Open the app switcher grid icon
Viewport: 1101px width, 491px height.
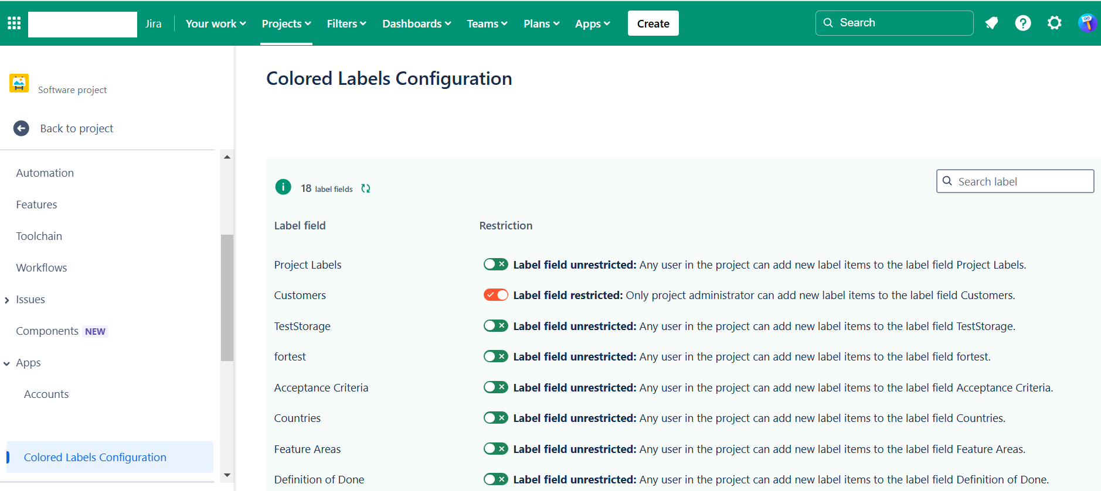(x=14, y=23)
